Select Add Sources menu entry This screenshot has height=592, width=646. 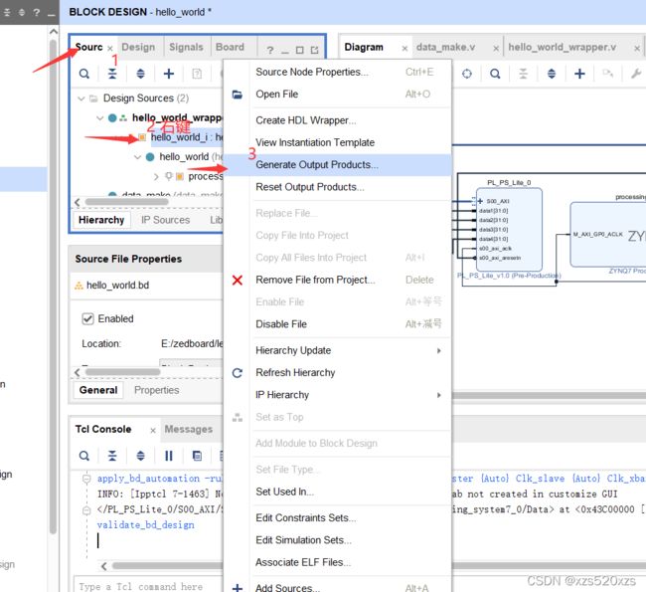pos(338,587)
